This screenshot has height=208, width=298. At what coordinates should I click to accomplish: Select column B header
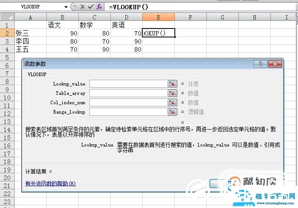pyautogui.click(x=63, y=17)
